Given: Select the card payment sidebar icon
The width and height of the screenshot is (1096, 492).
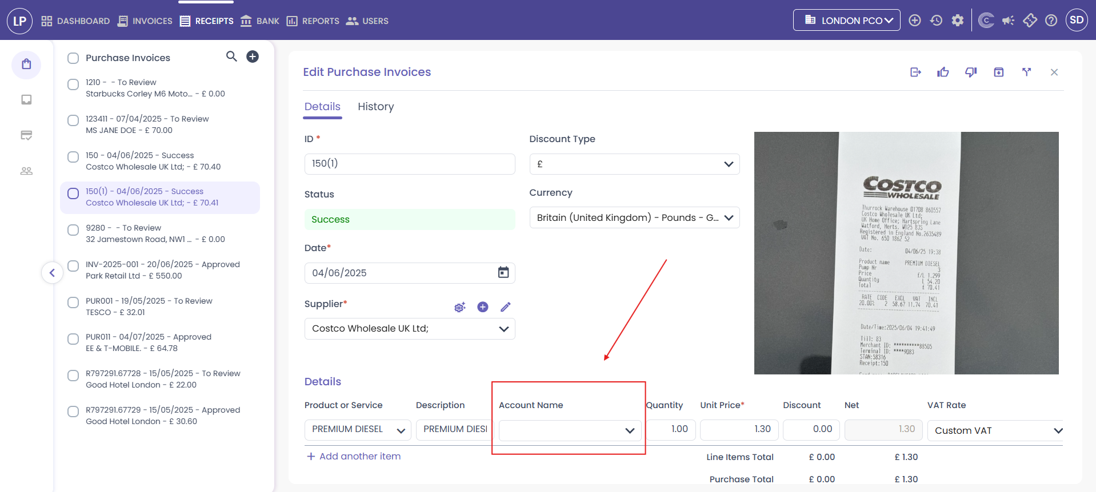Looking at the screenshot, I should tap(26, 135).
